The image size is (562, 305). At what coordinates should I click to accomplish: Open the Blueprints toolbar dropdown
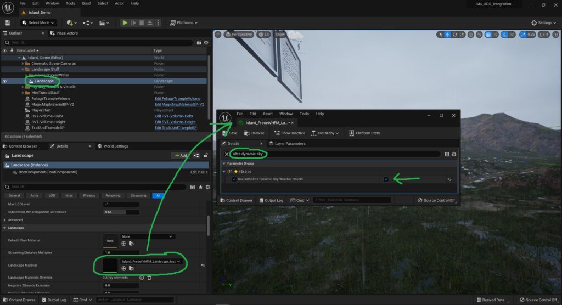coord(88,22)
